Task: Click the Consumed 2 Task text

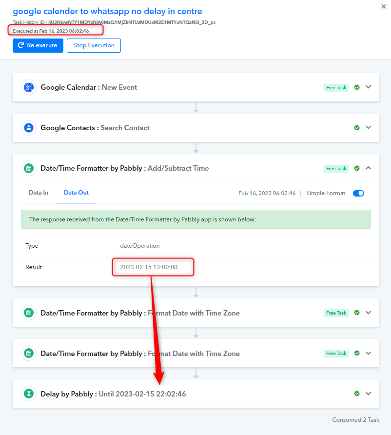Action: point(356,420)
